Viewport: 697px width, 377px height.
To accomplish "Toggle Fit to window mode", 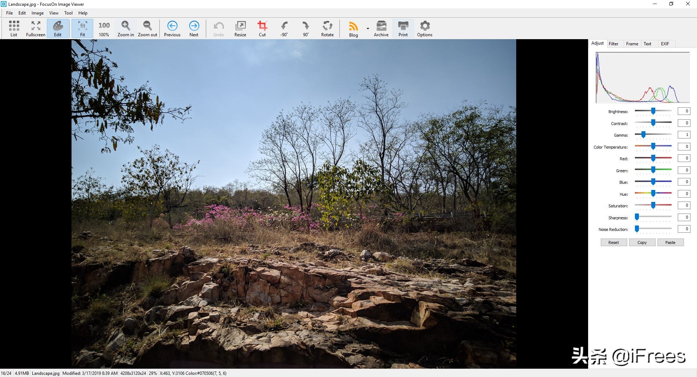I will [82, 28].
